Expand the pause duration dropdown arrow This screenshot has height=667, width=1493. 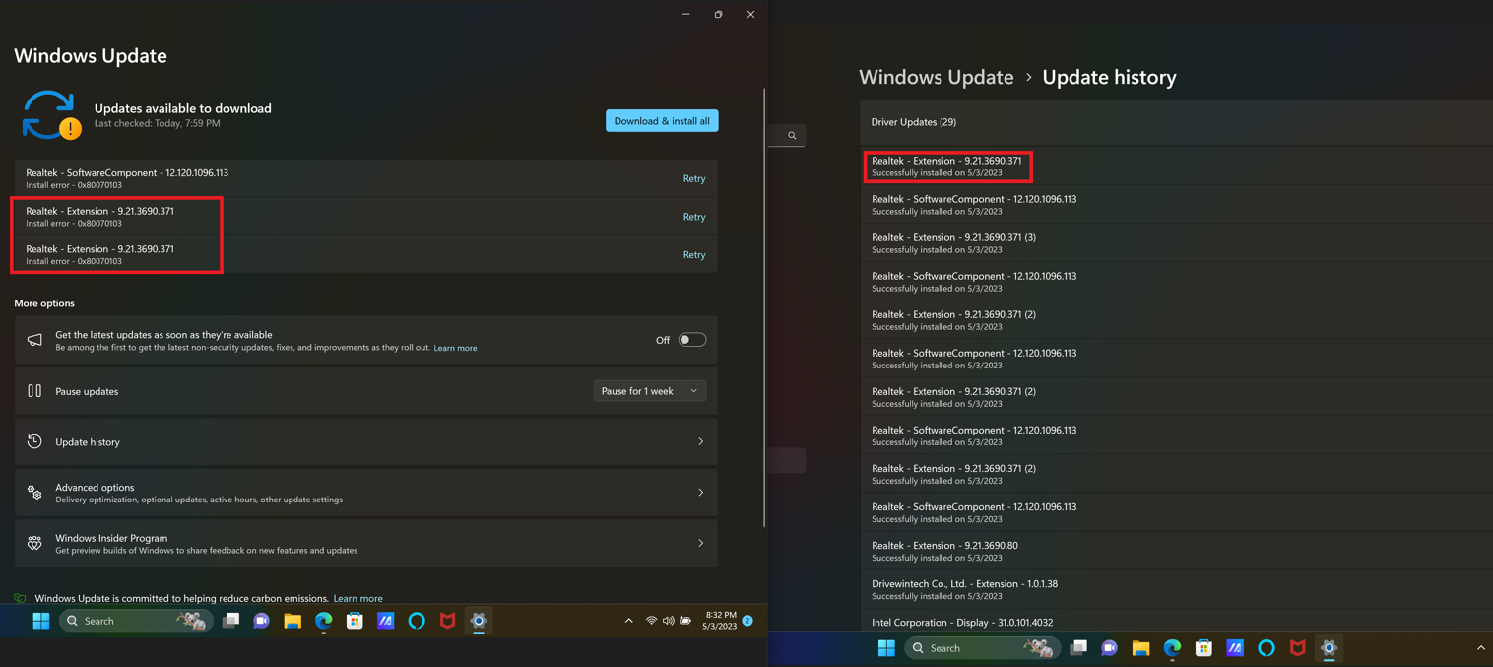694,391
